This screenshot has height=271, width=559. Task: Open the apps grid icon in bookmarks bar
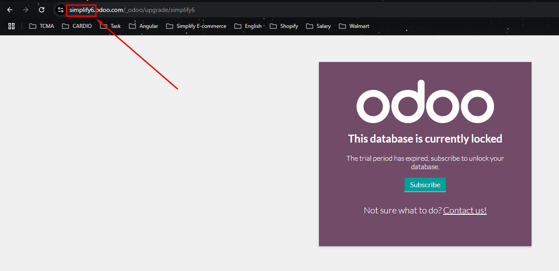click(x=12, y=26)
